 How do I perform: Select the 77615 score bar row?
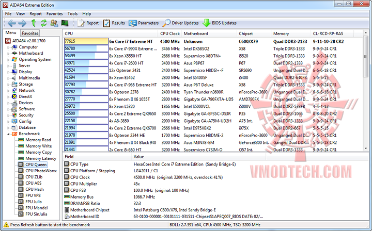tap(86, 41)
